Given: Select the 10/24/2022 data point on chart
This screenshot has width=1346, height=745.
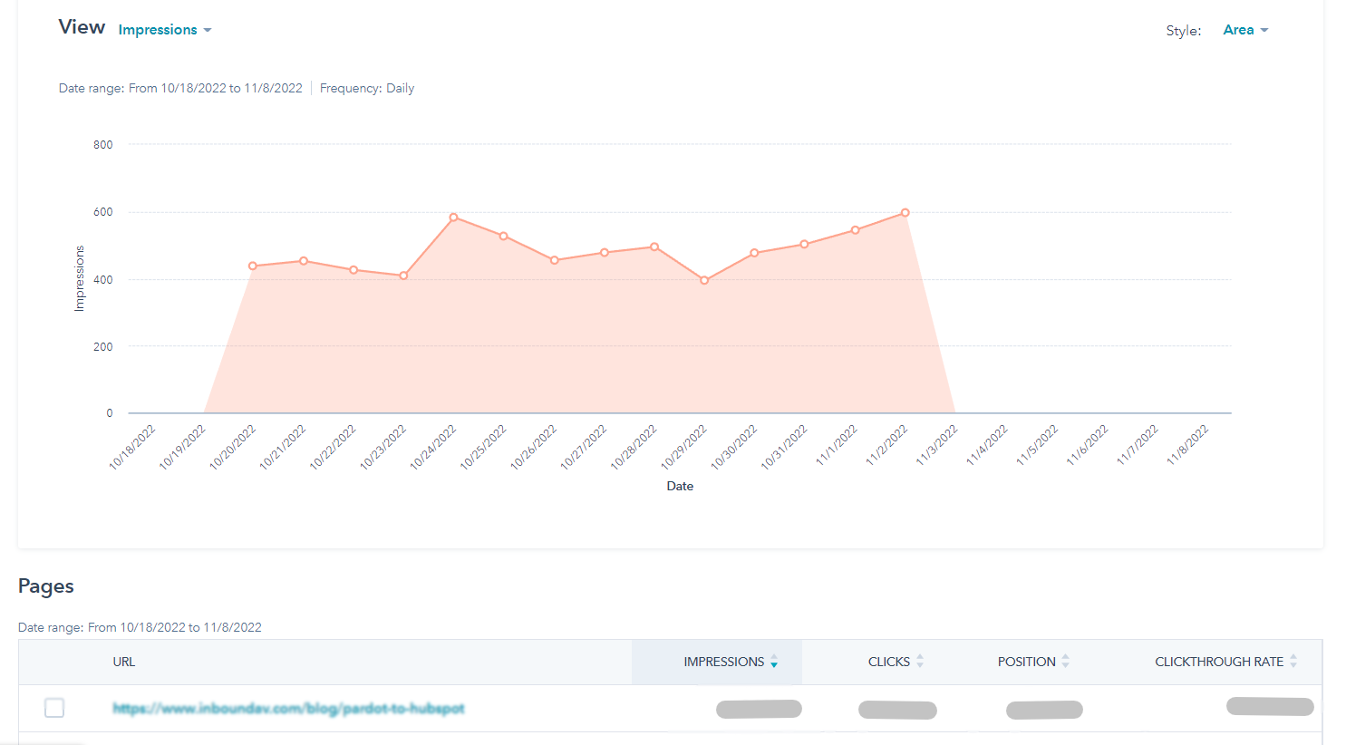Looking at the screenshot, I should (x=453, y=218).
